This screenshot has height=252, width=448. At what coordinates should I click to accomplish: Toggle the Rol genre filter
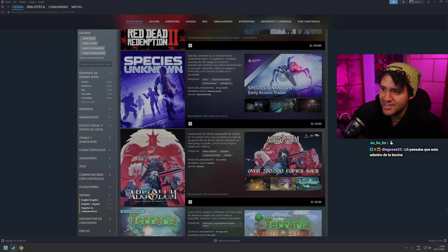[x=96, y=90]
